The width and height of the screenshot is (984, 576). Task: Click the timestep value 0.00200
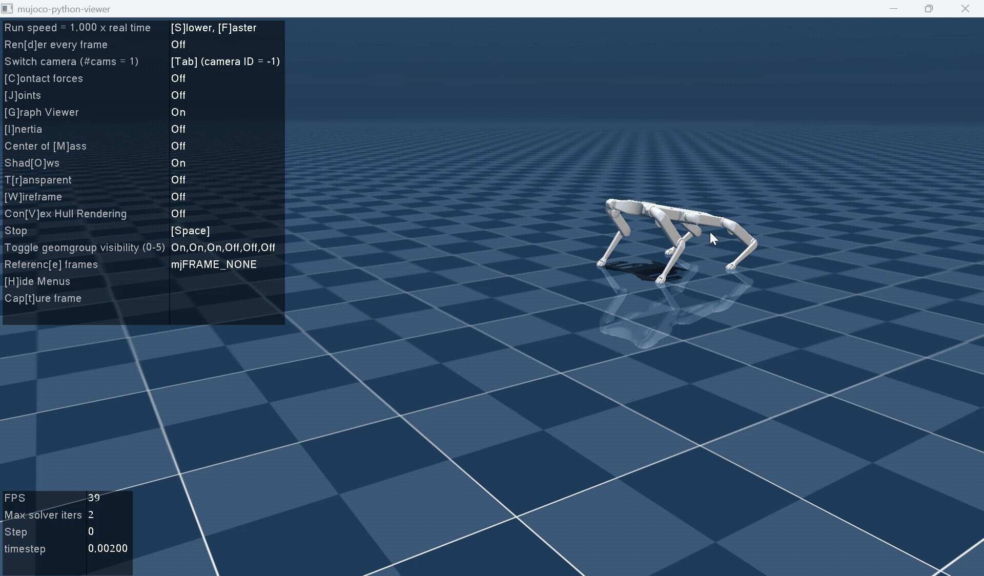click(108, 548)
